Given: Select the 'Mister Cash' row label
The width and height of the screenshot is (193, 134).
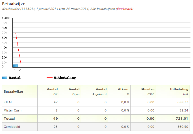Looking at the screenshot, I should click(12, 110).
